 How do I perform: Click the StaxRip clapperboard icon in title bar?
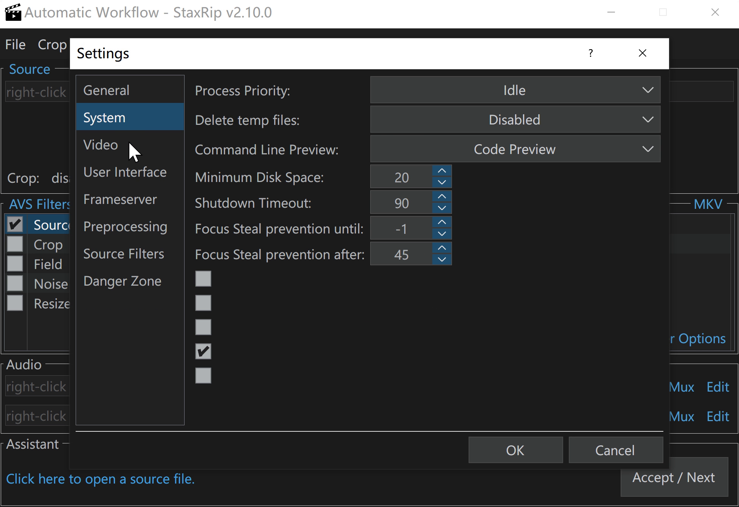pyautogui.click(x=12, y=12)
